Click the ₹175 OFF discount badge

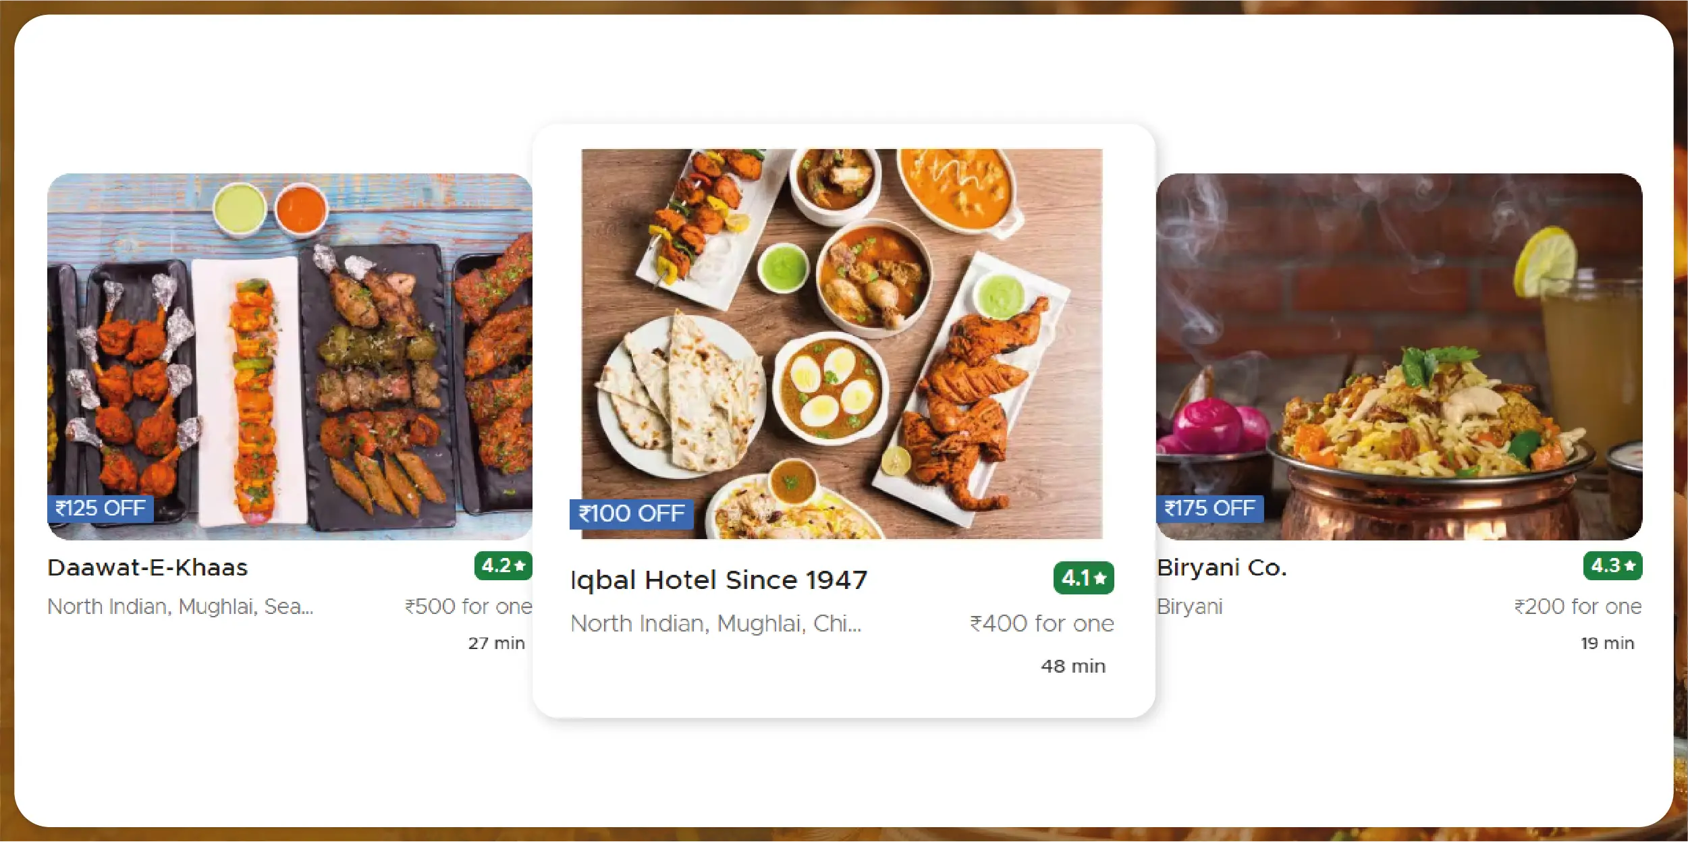pos(1209,508)
